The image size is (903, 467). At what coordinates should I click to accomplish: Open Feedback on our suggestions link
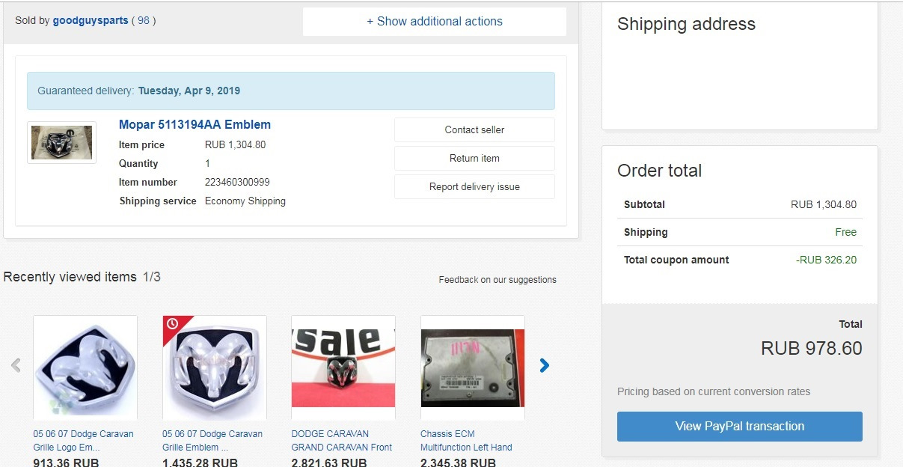click(498, 280)
